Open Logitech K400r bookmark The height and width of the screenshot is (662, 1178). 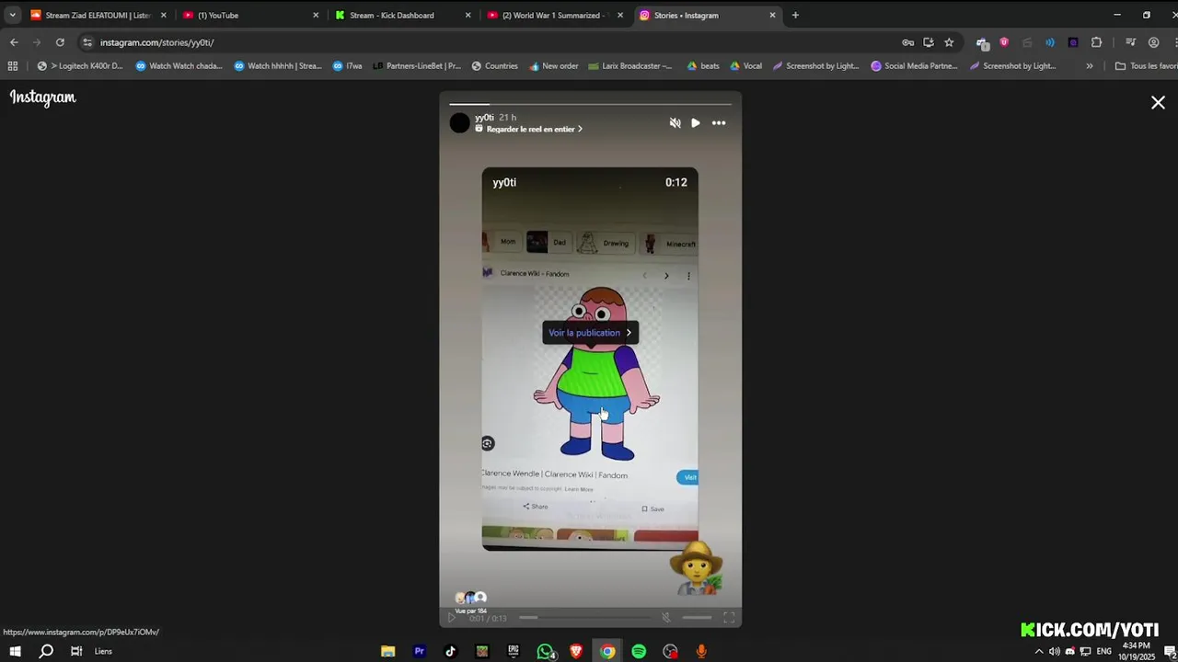79,66
